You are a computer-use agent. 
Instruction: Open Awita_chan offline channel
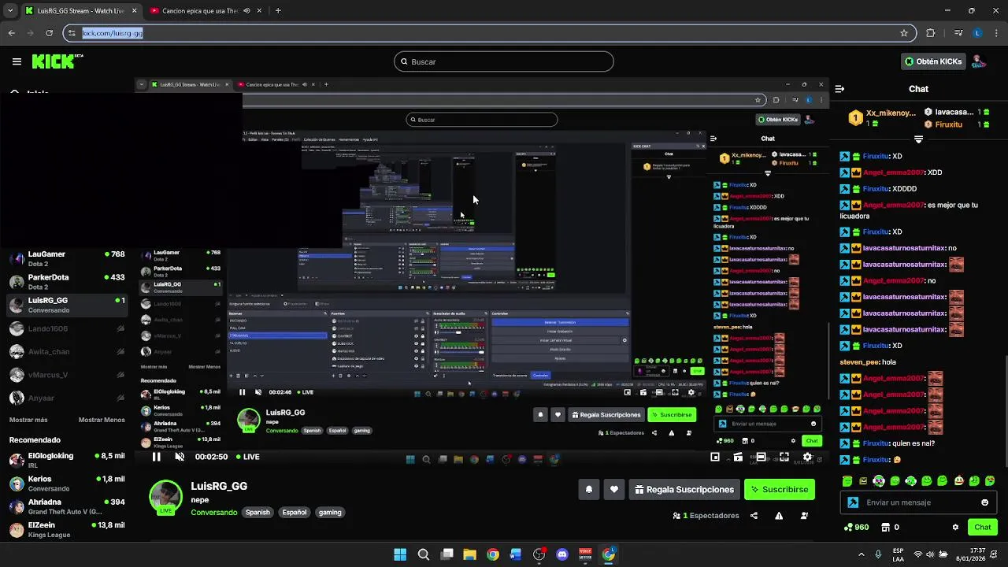(67, 352)
